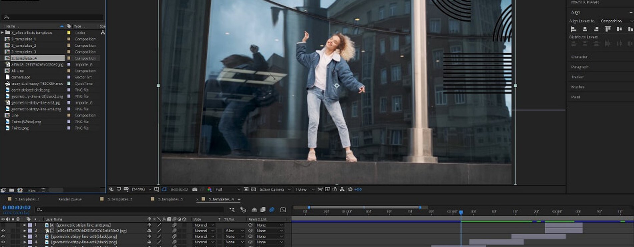Open the Brushes panel
This screenshot has width=634, height=247.
tap(578, 87)
